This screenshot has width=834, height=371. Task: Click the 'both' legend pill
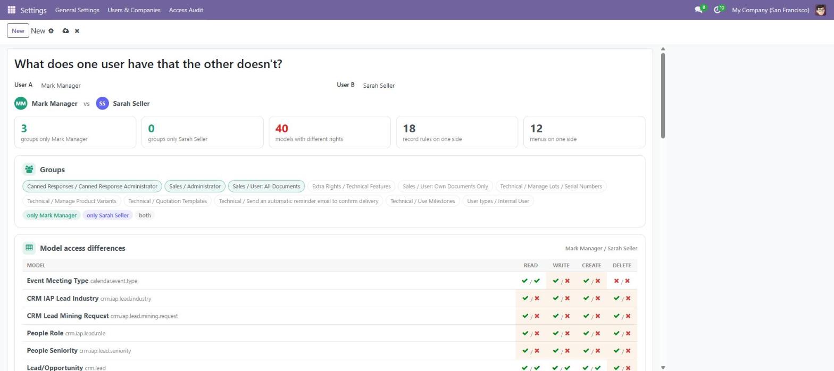pyautogui.click(x=145, y=215)
